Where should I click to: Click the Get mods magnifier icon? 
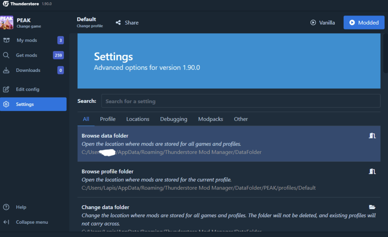pyautogui.click(x=6, y=55)
